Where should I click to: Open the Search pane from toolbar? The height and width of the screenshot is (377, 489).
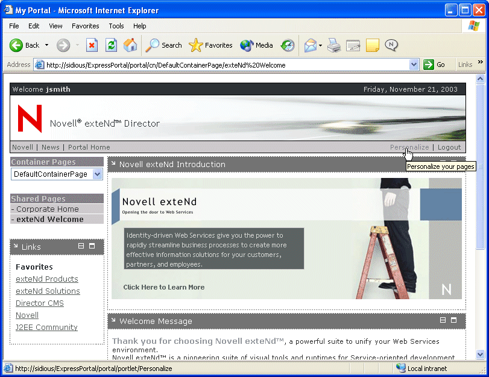[163, 46]
